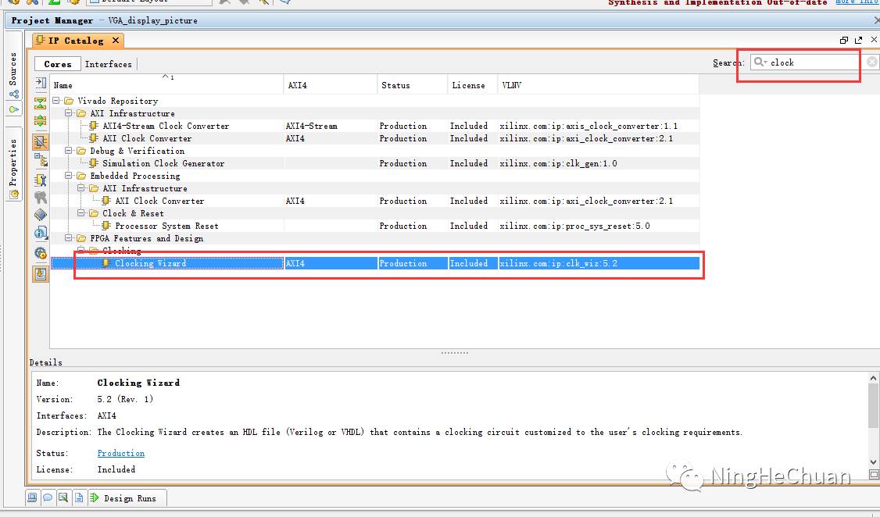The image size is (880, 517).
Task: Open the Tcl Console icon tab at bottom
Action: click(32, 497)
